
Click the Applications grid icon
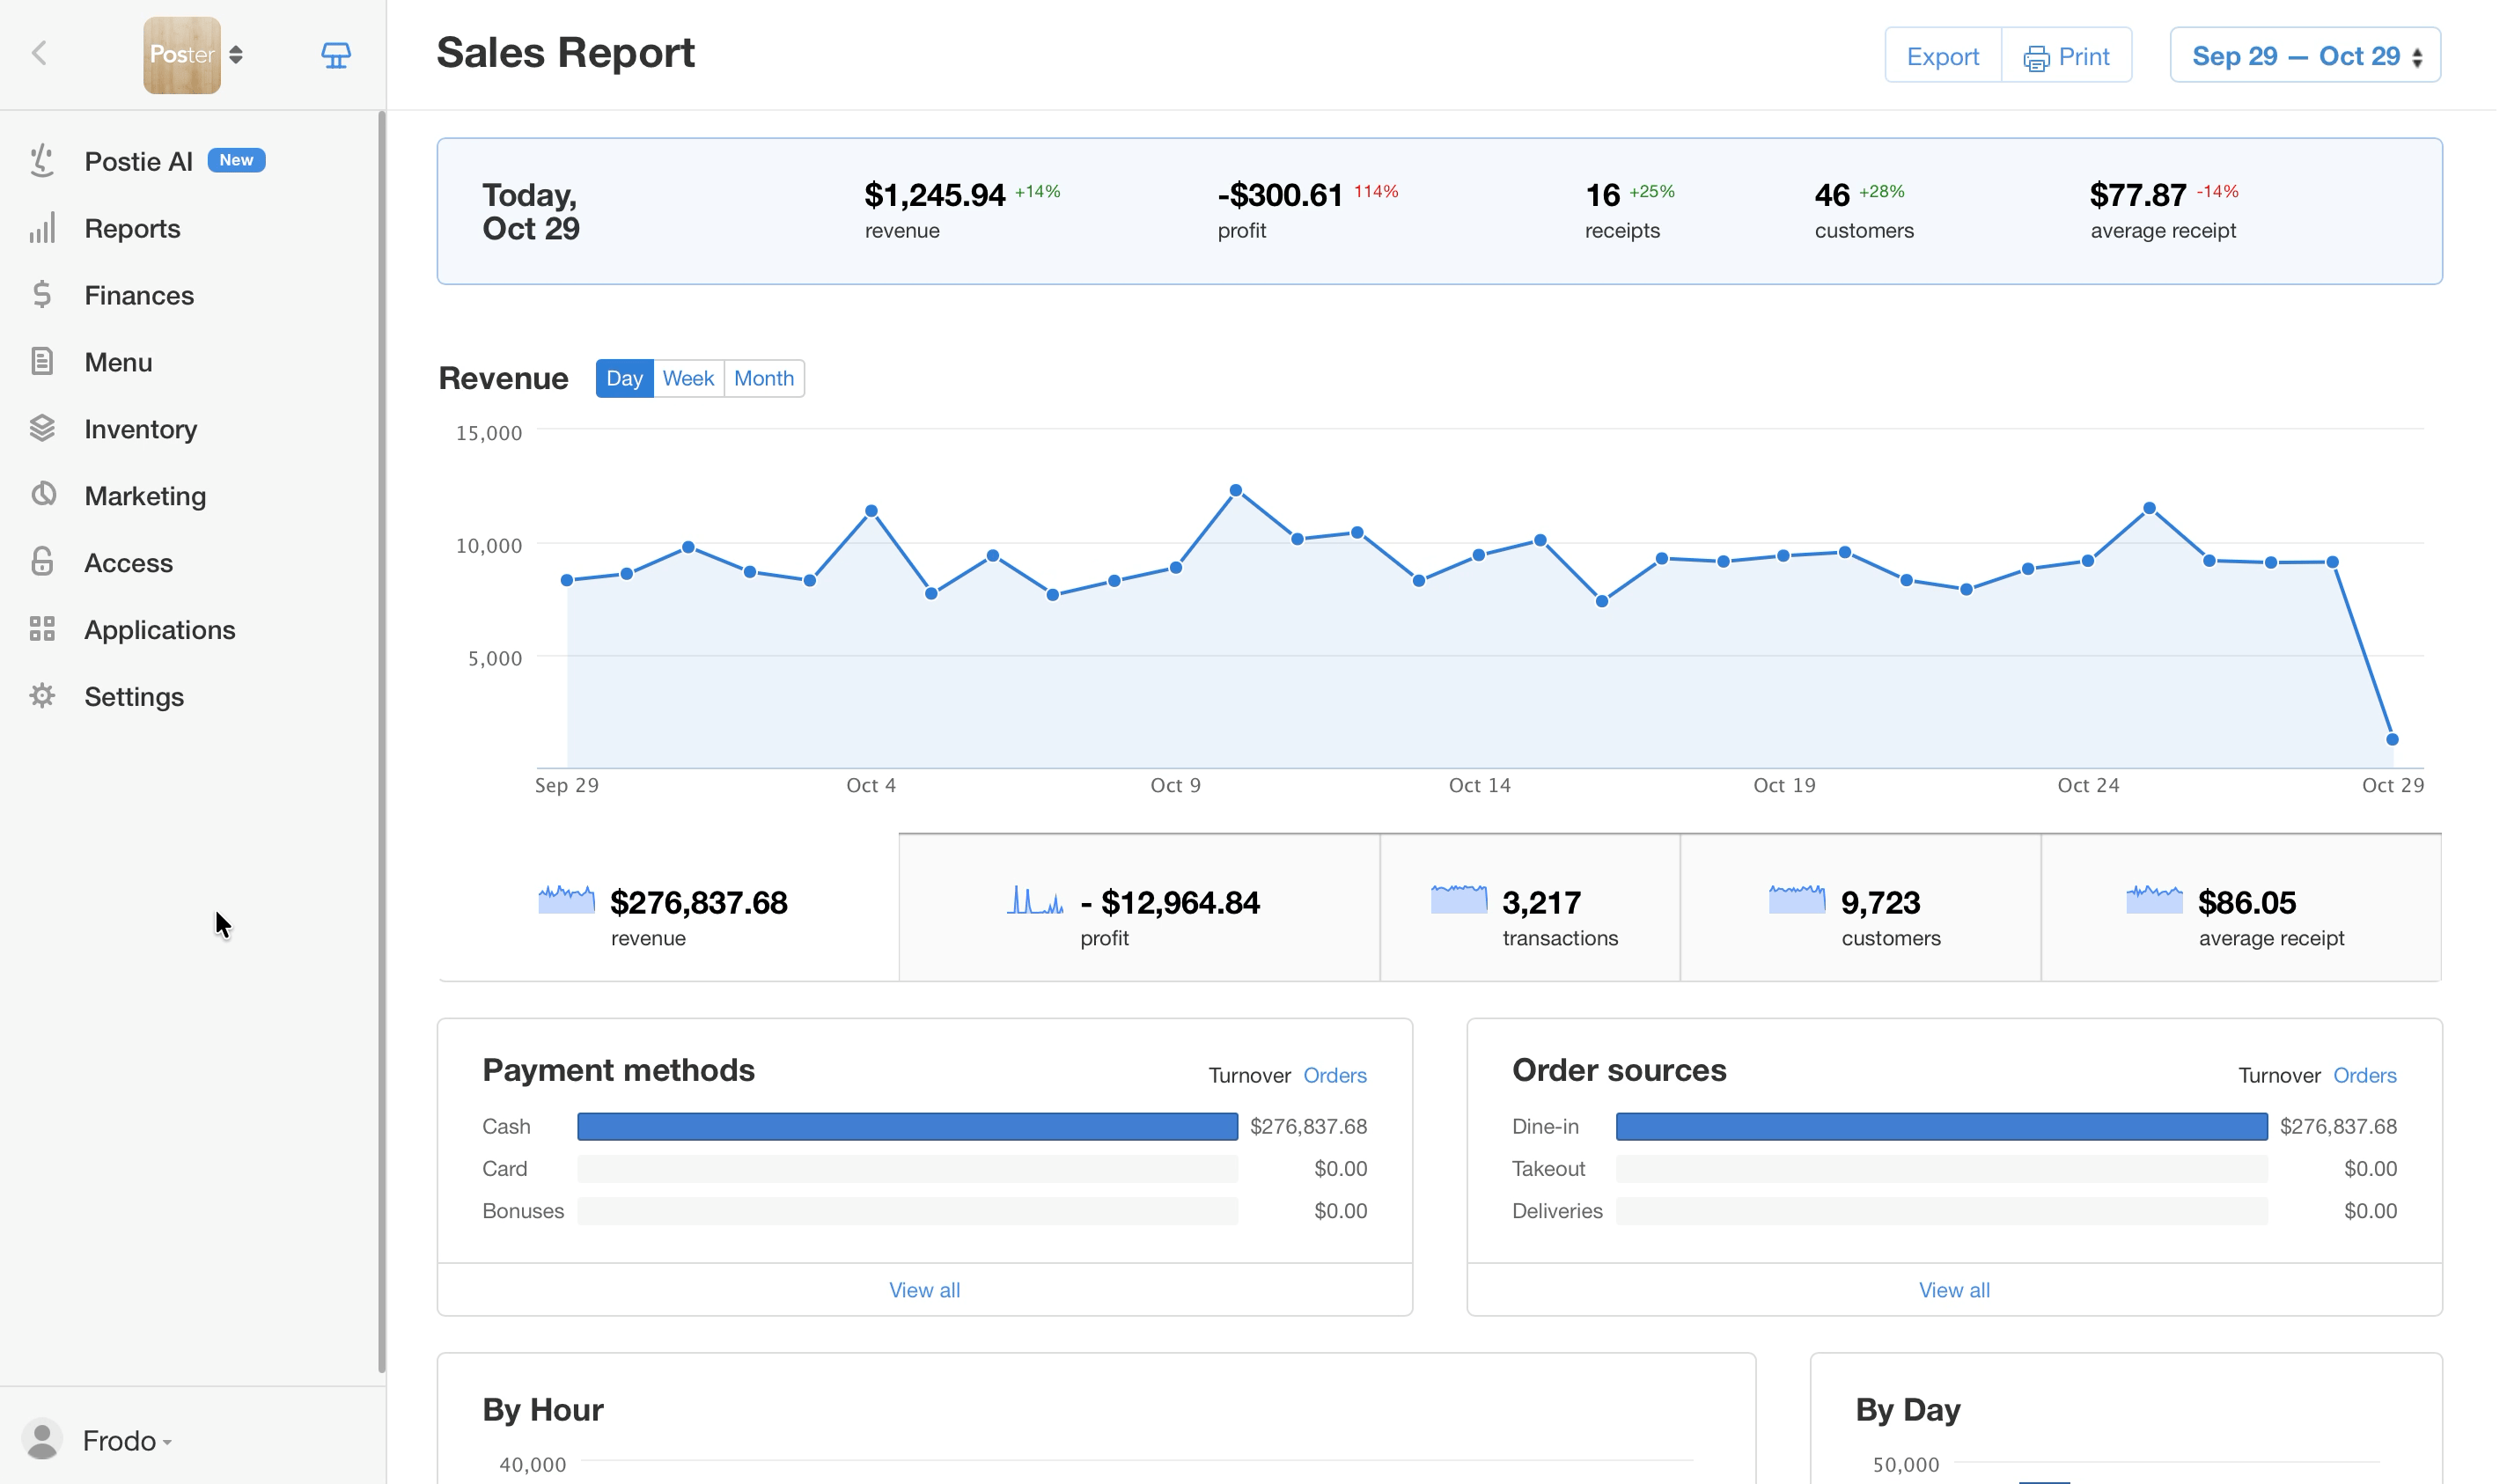(42, 629)
